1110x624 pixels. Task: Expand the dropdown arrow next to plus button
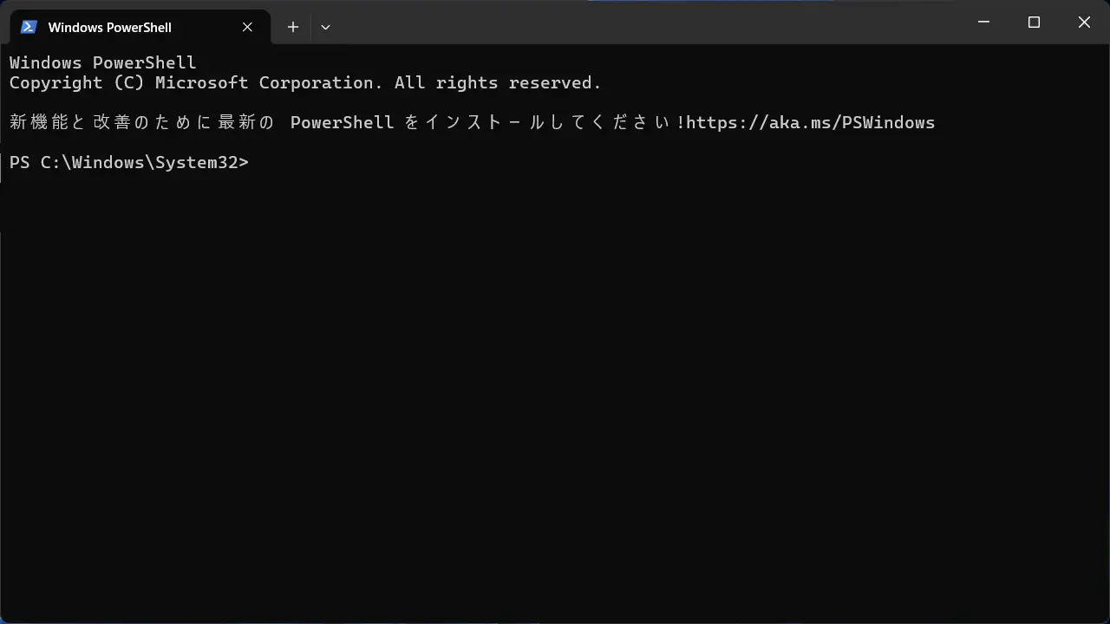[x=325, y=27]
